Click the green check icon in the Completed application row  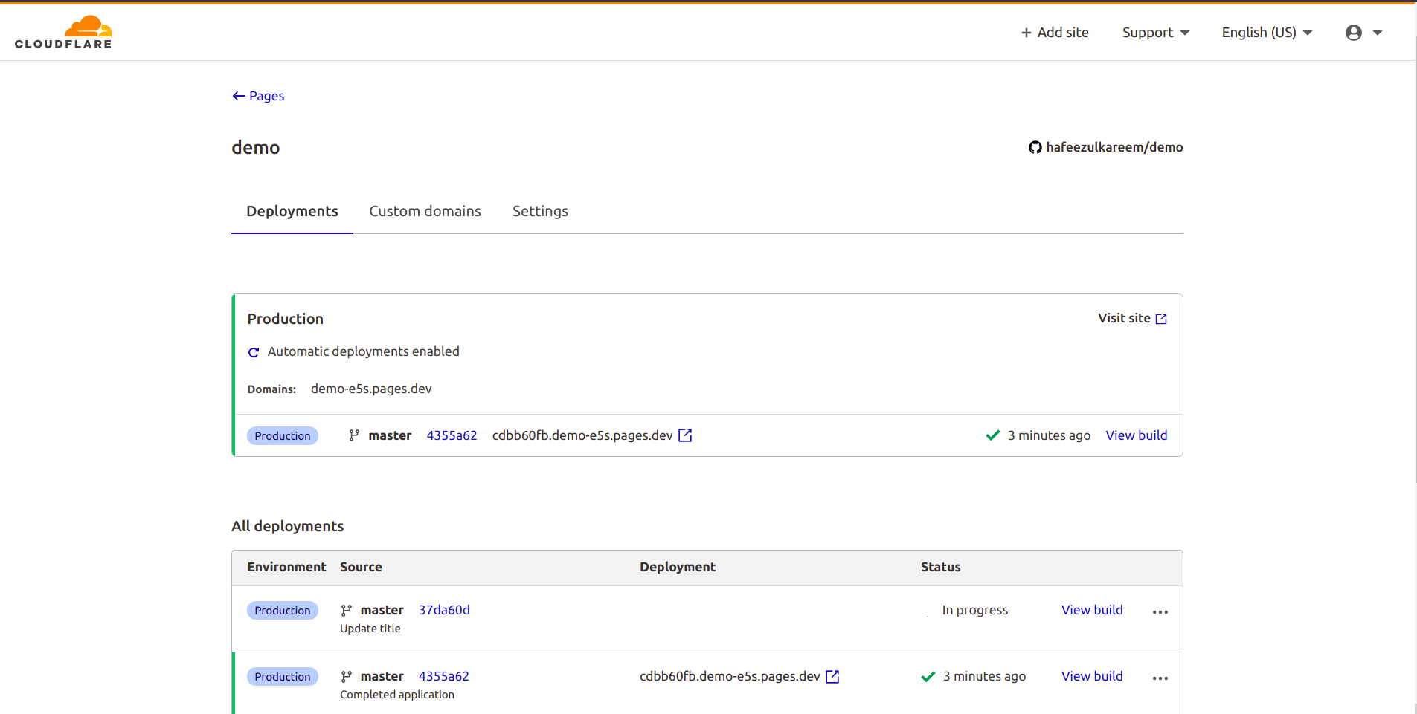[928, 676]
